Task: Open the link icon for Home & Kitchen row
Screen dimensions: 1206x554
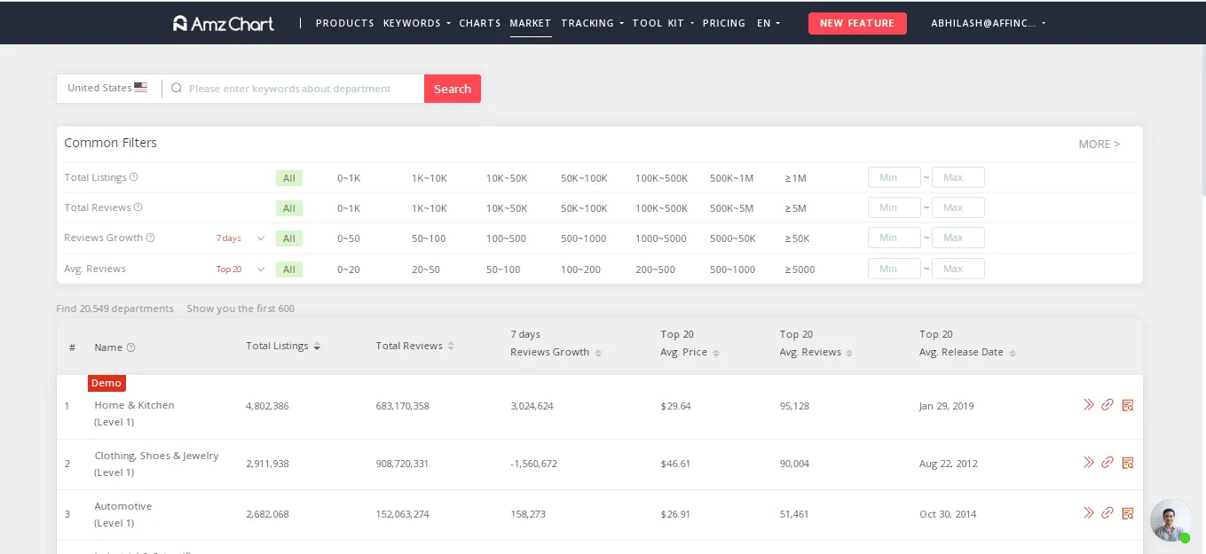Action: (1107, 405)
